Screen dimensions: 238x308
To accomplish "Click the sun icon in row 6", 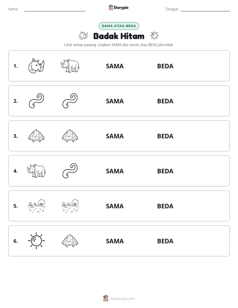I will click(x=36, y=241).
